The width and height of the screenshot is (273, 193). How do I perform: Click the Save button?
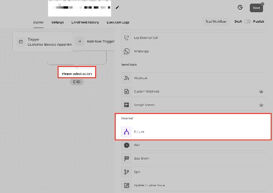coord(256,8)
